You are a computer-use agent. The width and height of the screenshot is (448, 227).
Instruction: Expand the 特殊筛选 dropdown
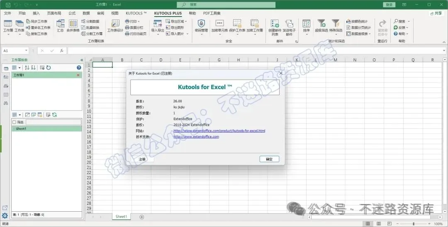point(336,34)
